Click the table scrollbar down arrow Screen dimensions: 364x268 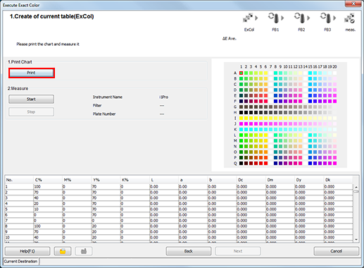356,240
